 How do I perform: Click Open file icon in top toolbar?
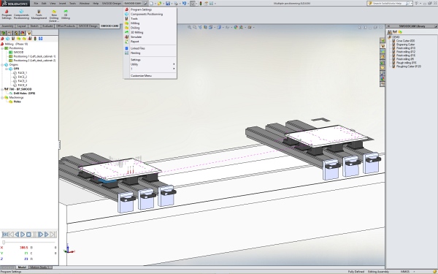pyautogui.click(x=159, y=4)
